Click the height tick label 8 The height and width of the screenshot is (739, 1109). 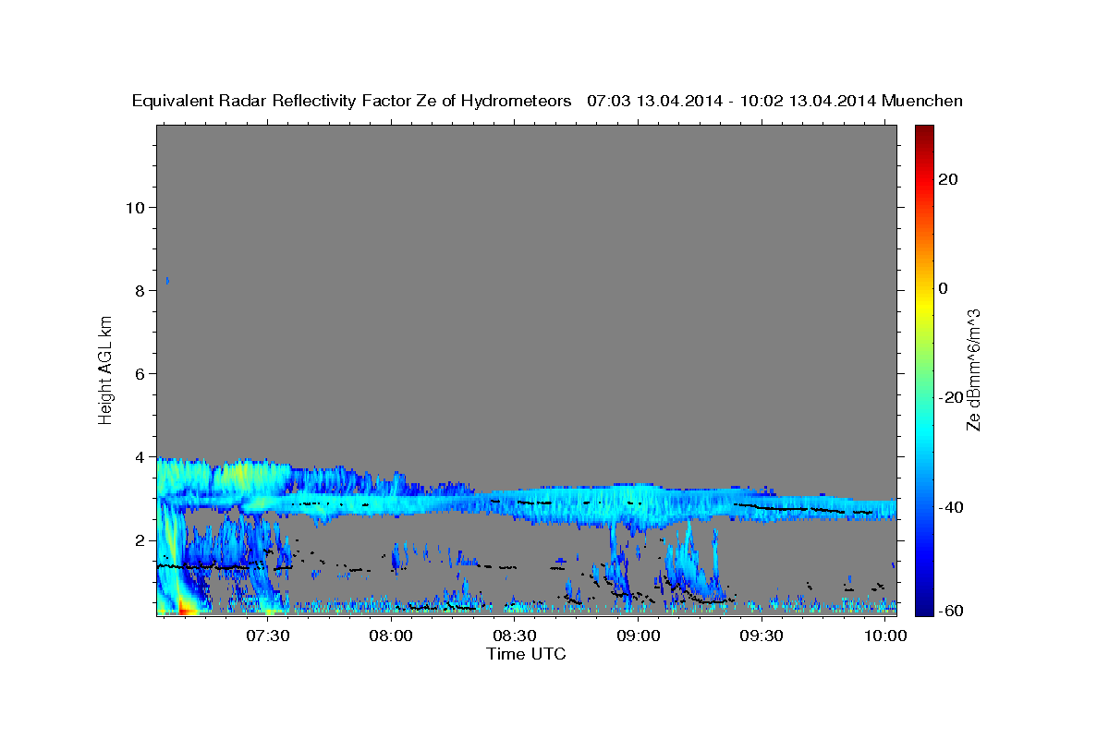(x=141, y=290)
